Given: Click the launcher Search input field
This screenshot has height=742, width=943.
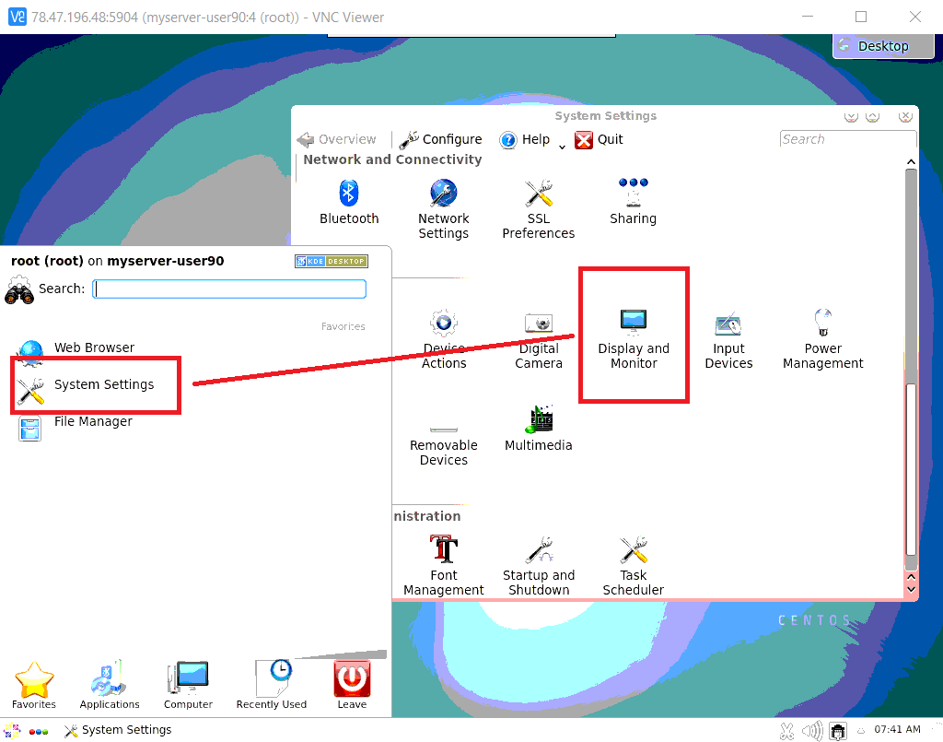Looking at the screenshot, I should point(229,289).
